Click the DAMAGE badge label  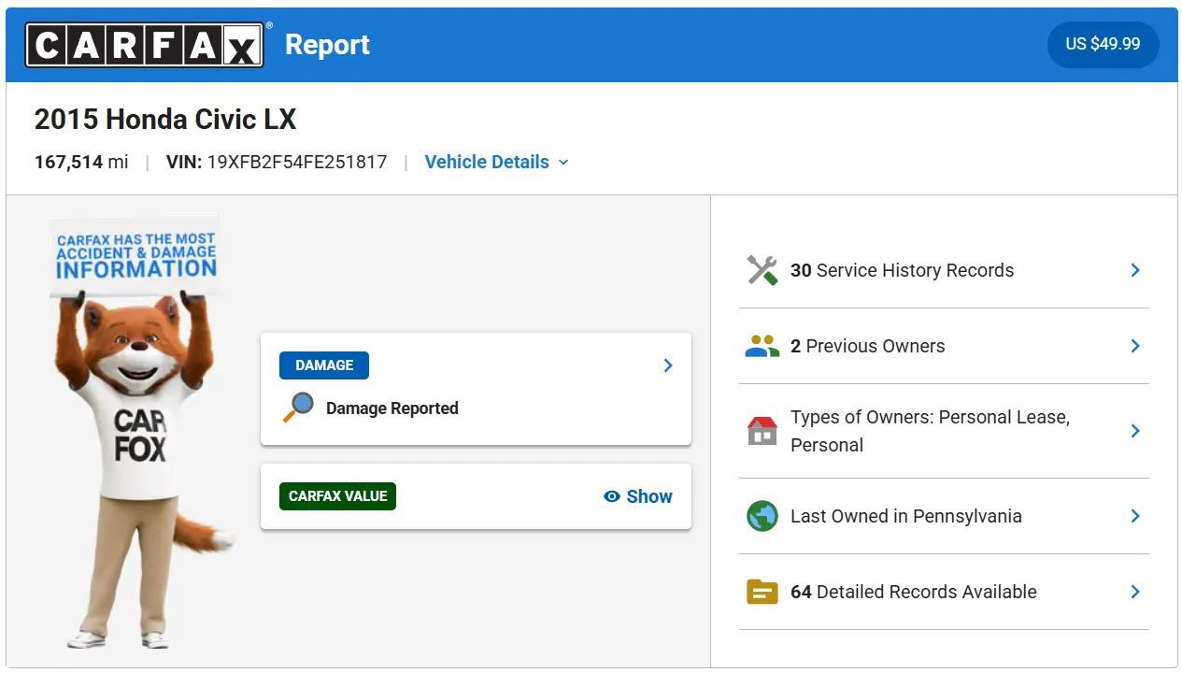click(x=324, y=365)
